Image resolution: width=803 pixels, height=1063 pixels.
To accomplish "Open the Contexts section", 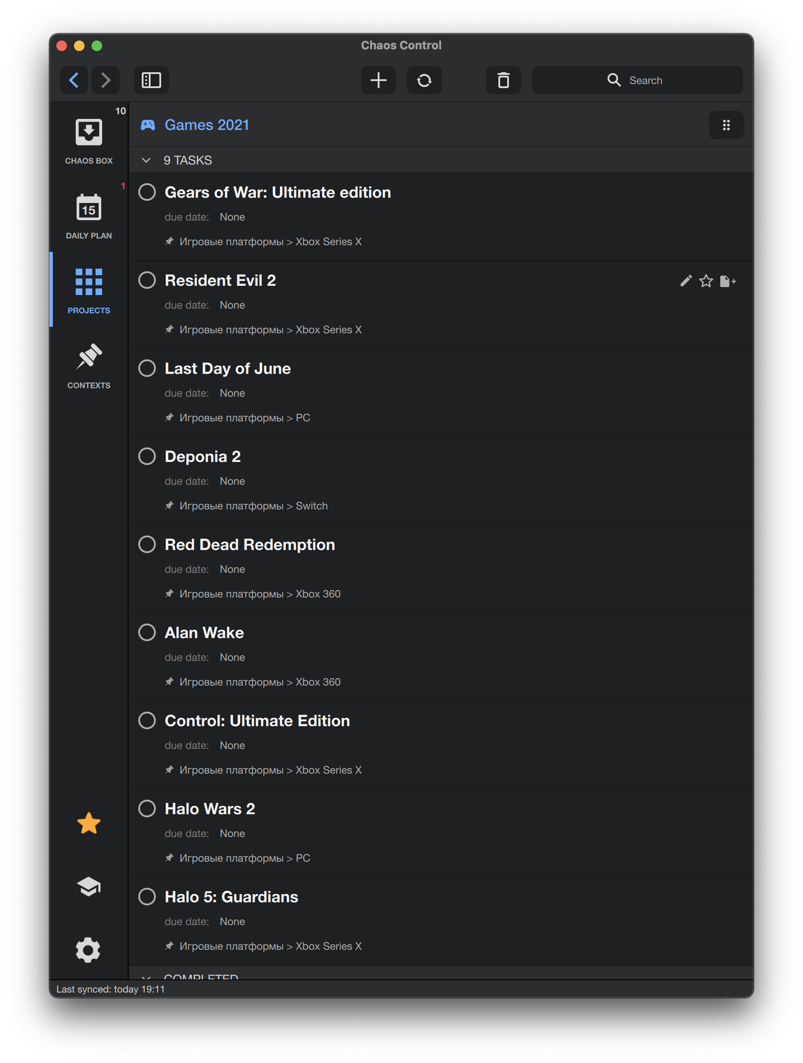I will pyautogui.click(x=89, y=365).
